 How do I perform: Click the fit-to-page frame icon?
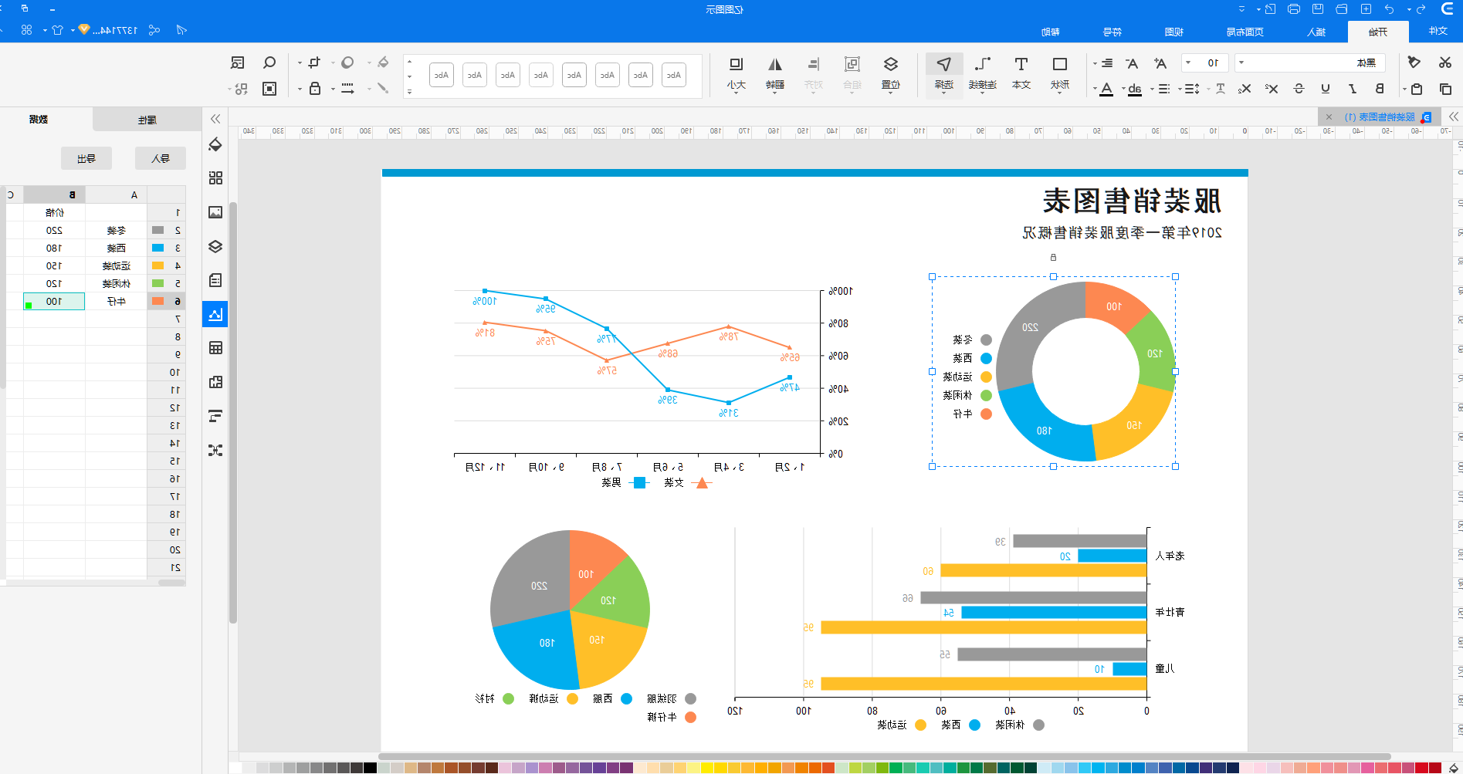269,89
